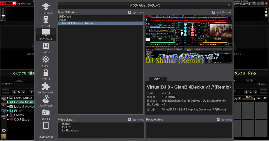Click download icon beside Main GUI skins get more
The height and width of the screenshot is (141, 269).
130,12
